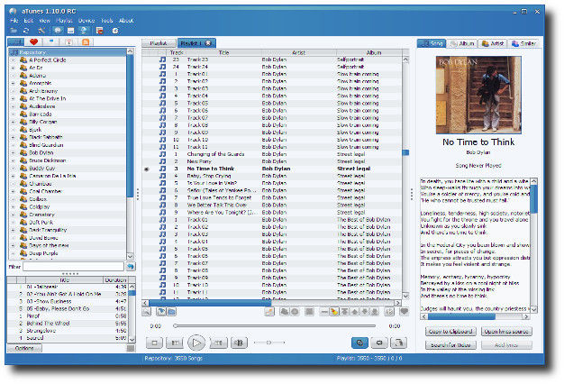Image resolution: width=564 pixels, height=384 pixels.
Task: Switch to the Artist info tab
Action: (x=493, y=43)
